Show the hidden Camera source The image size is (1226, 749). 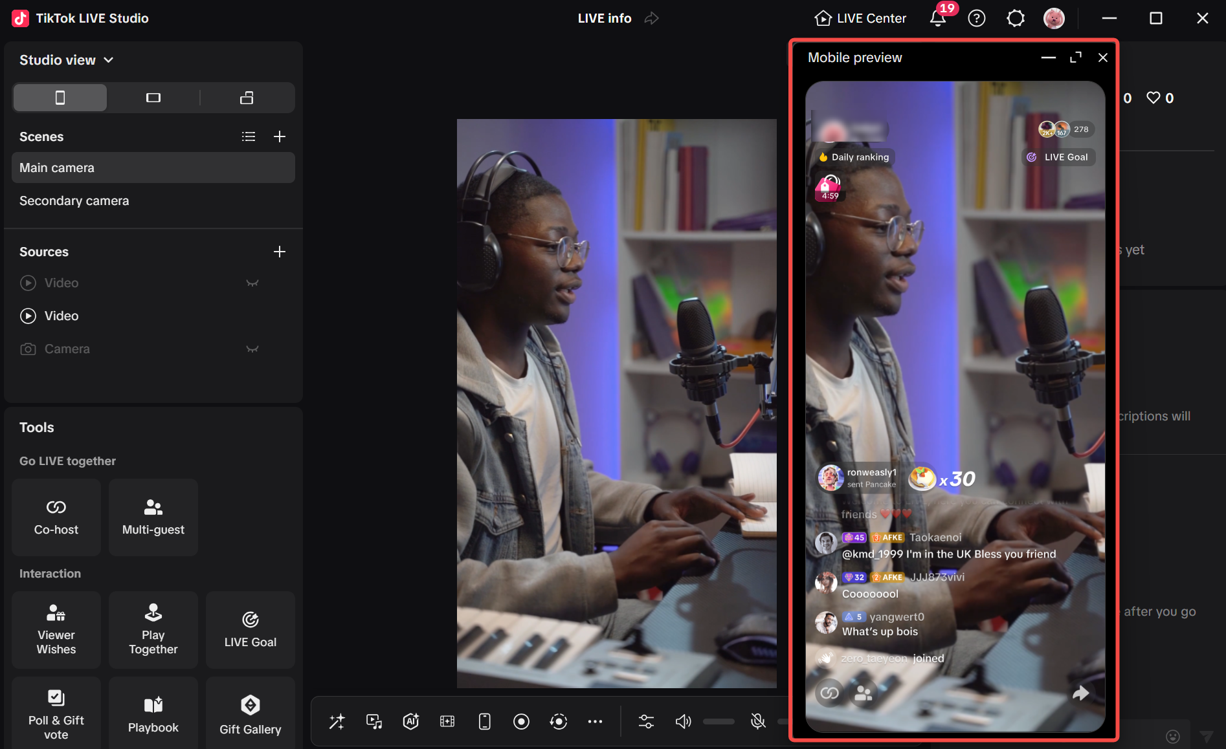(x=252, y=349)
